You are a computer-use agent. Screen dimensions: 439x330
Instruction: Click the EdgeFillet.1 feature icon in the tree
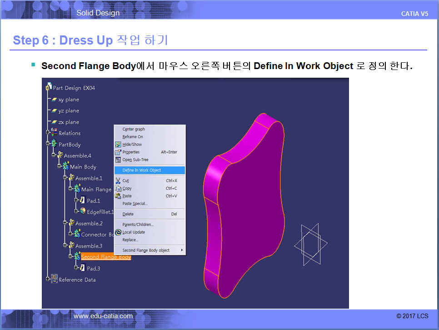pos(83,211)
